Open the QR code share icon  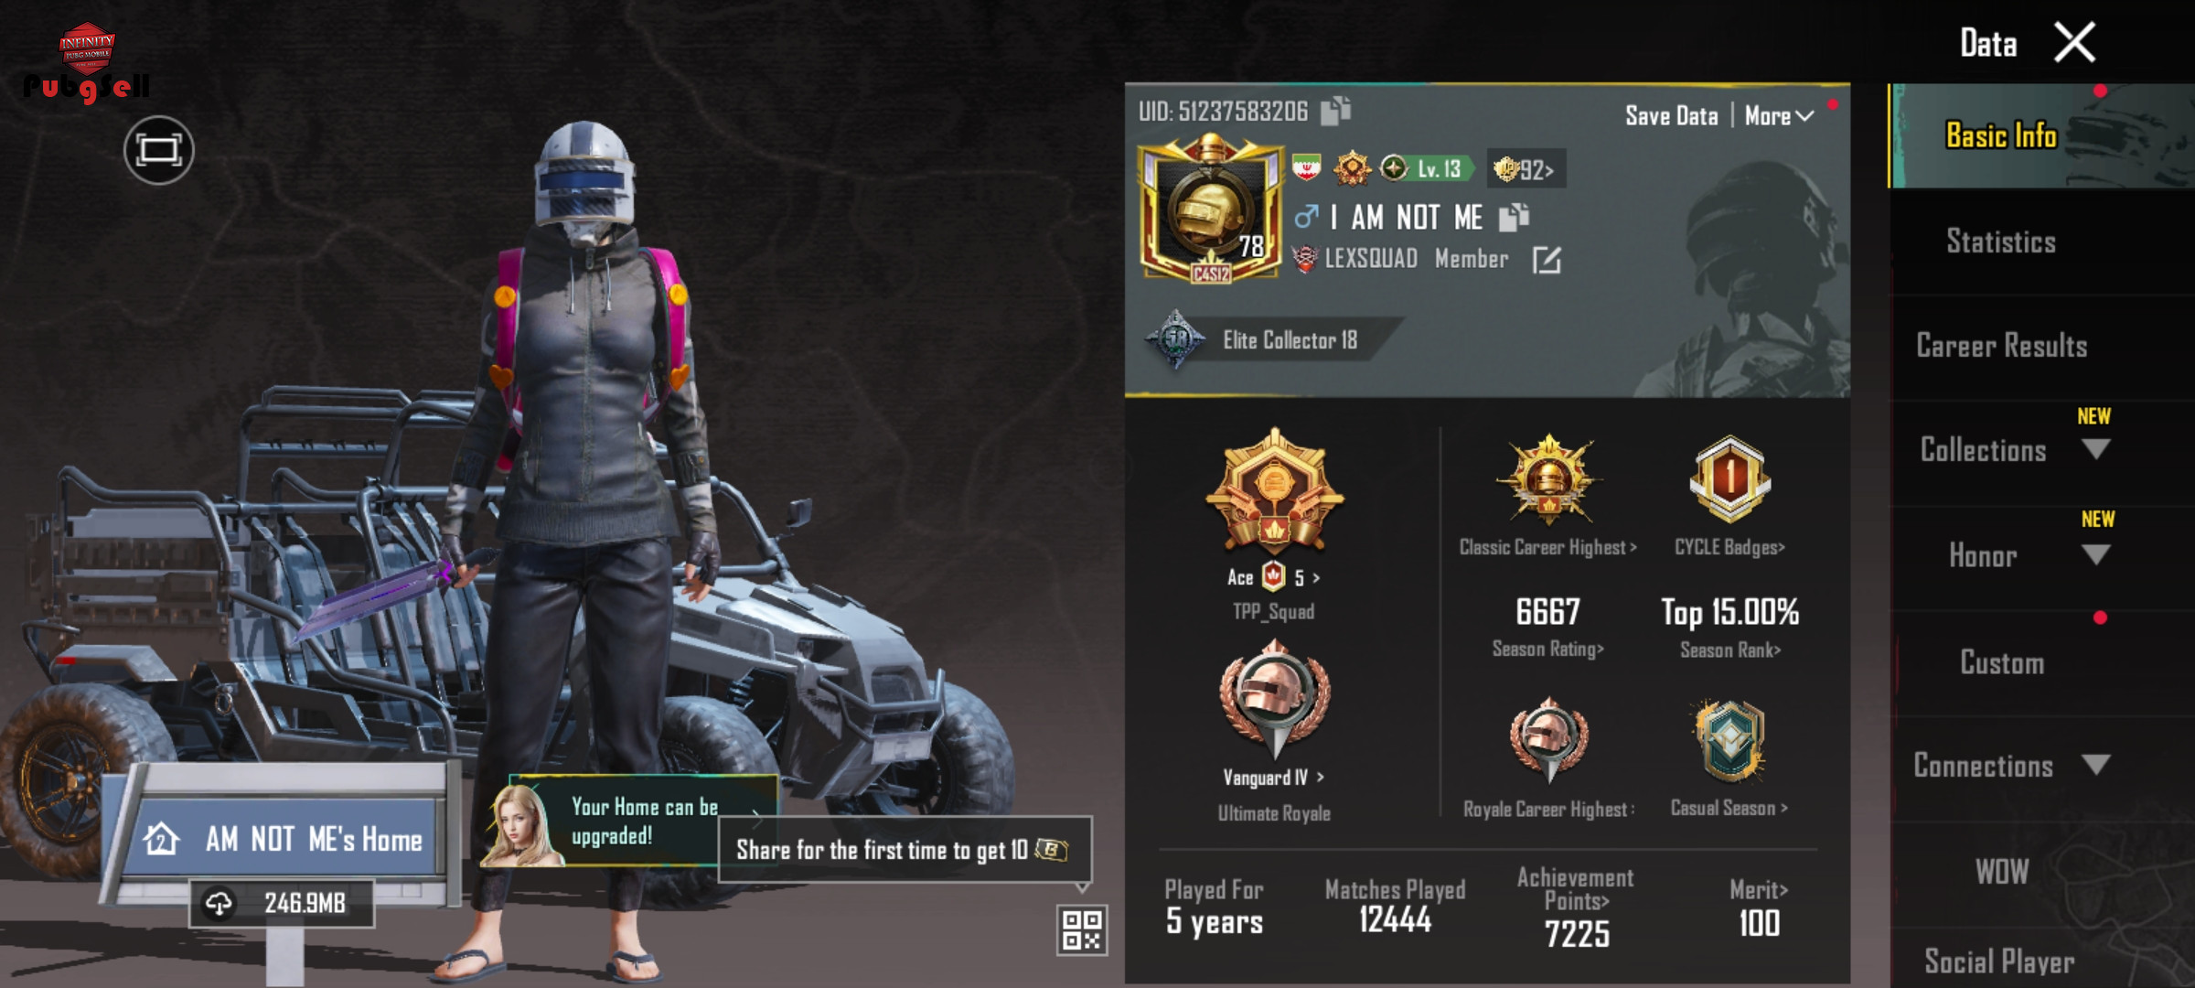1082,929
